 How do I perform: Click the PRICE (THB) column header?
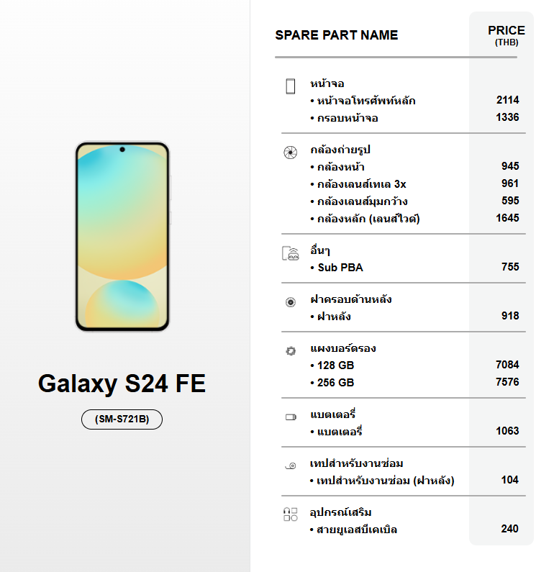pyautogui.click(x=507, y=35)
